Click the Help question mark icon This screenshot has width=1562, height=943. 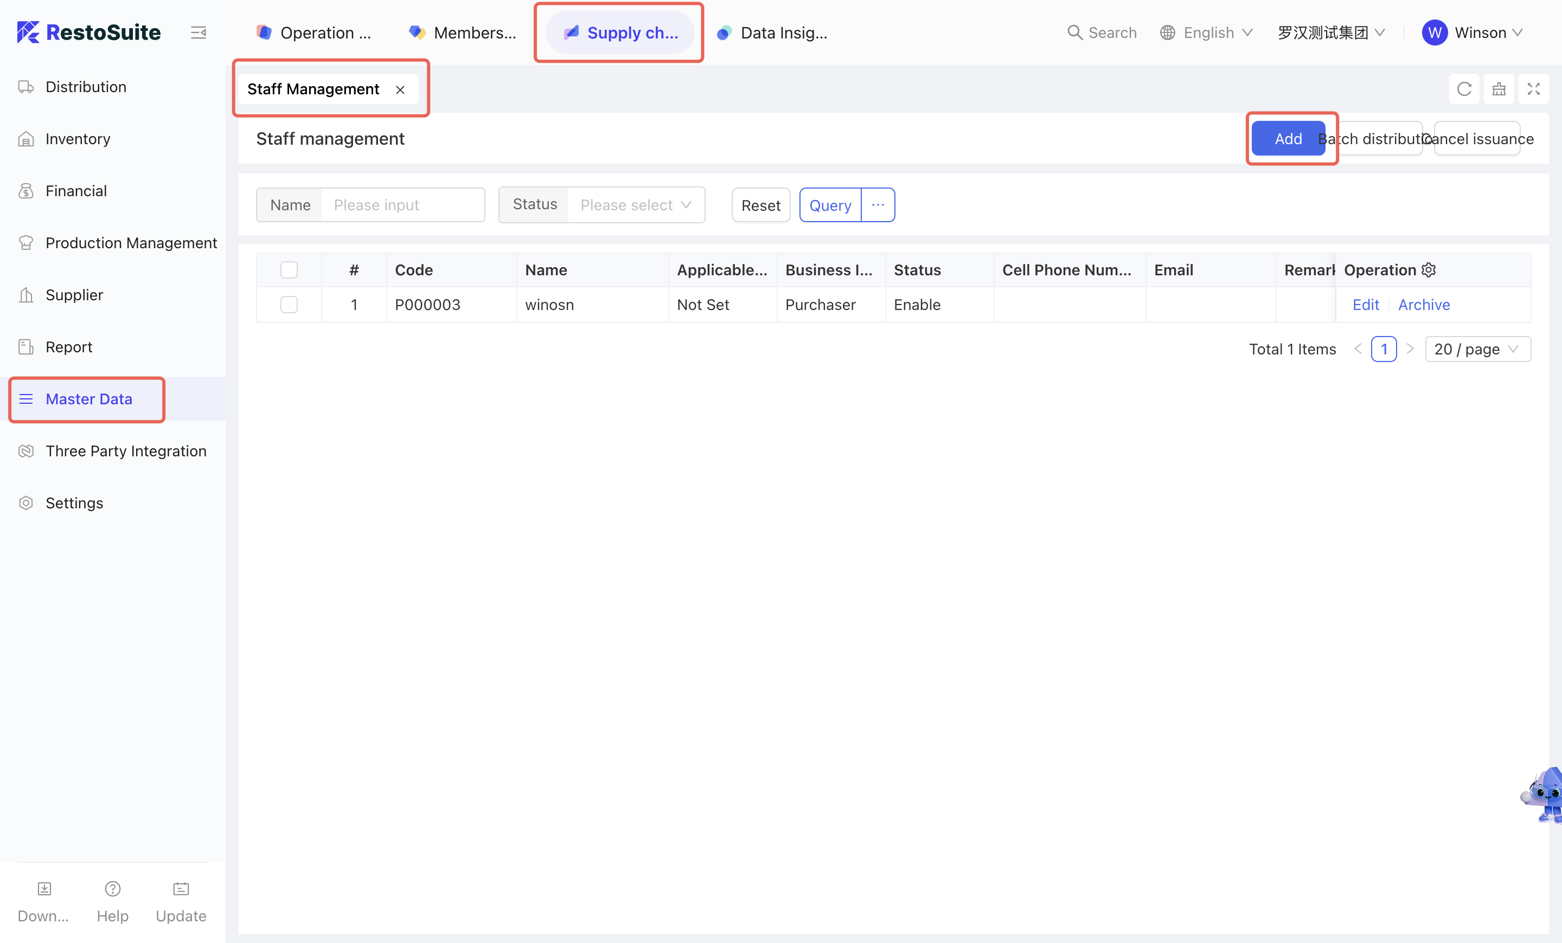(112, 889)
